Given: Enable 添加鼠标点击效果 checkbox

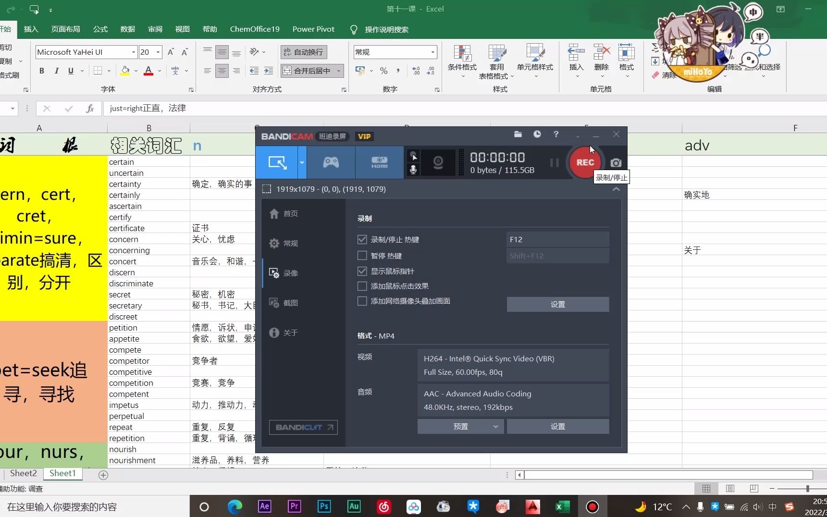Looking at the screenshot, I should pyautogui.click(x=362, y=286).
